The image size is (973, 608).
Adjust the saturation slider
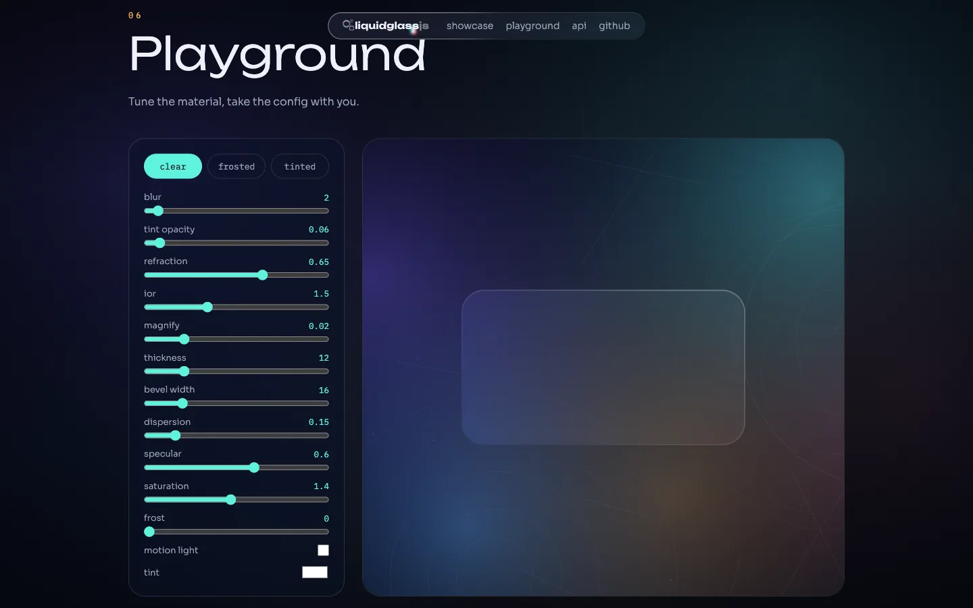click(236, 499)
